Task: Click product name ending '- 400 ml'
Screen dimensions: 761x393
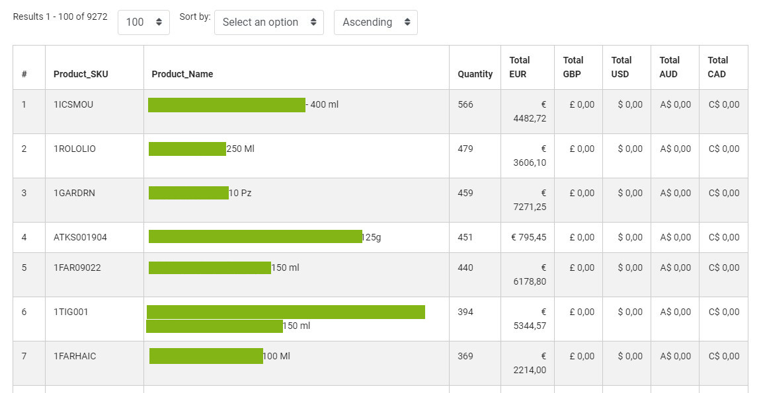Action: pos(243,104)
